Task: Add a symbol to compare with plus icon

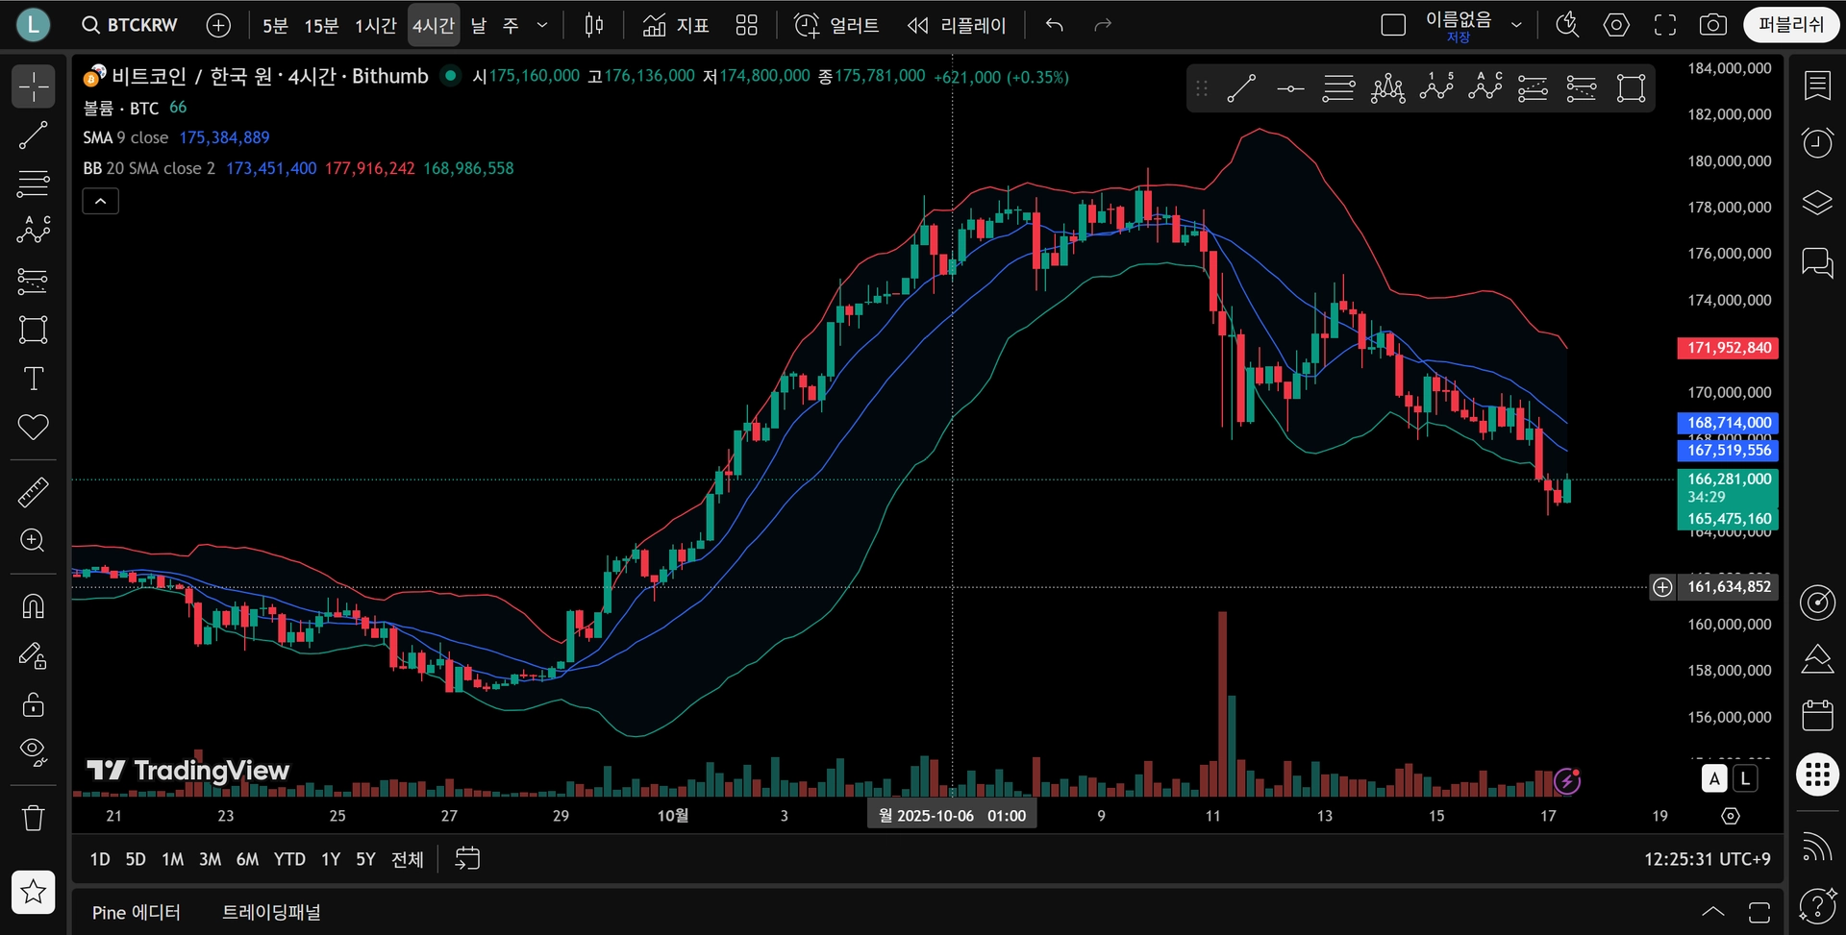Action: point(218,25)
